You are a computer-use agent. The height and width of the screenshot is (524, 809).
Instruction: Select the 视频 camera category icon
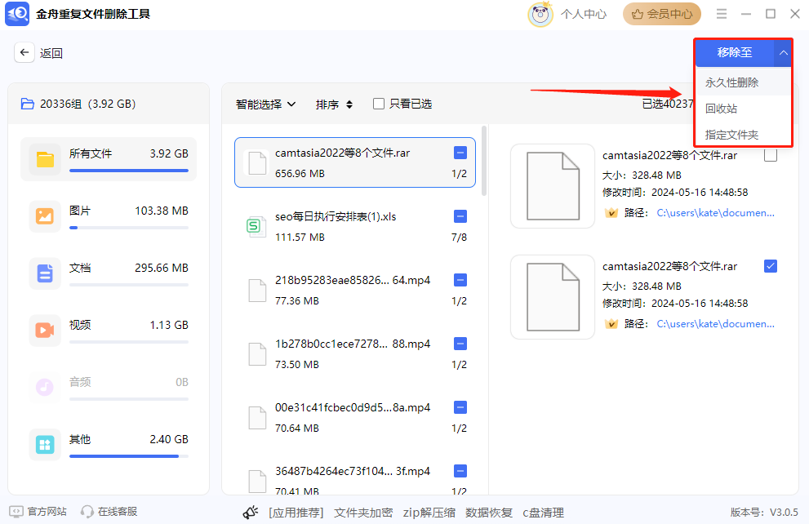(45, 330)
